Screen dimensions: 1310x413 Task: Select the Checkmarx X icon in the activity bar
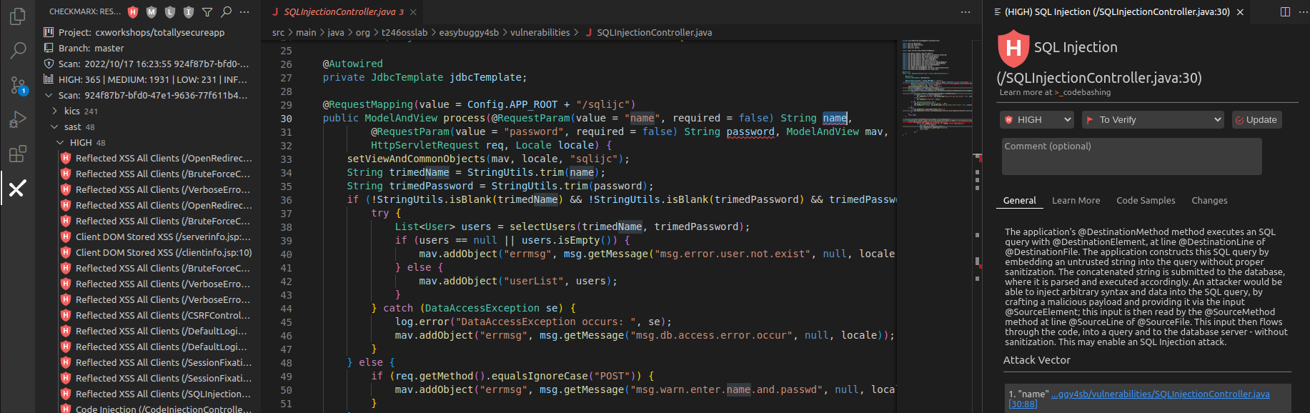click(x=17, y=188)
